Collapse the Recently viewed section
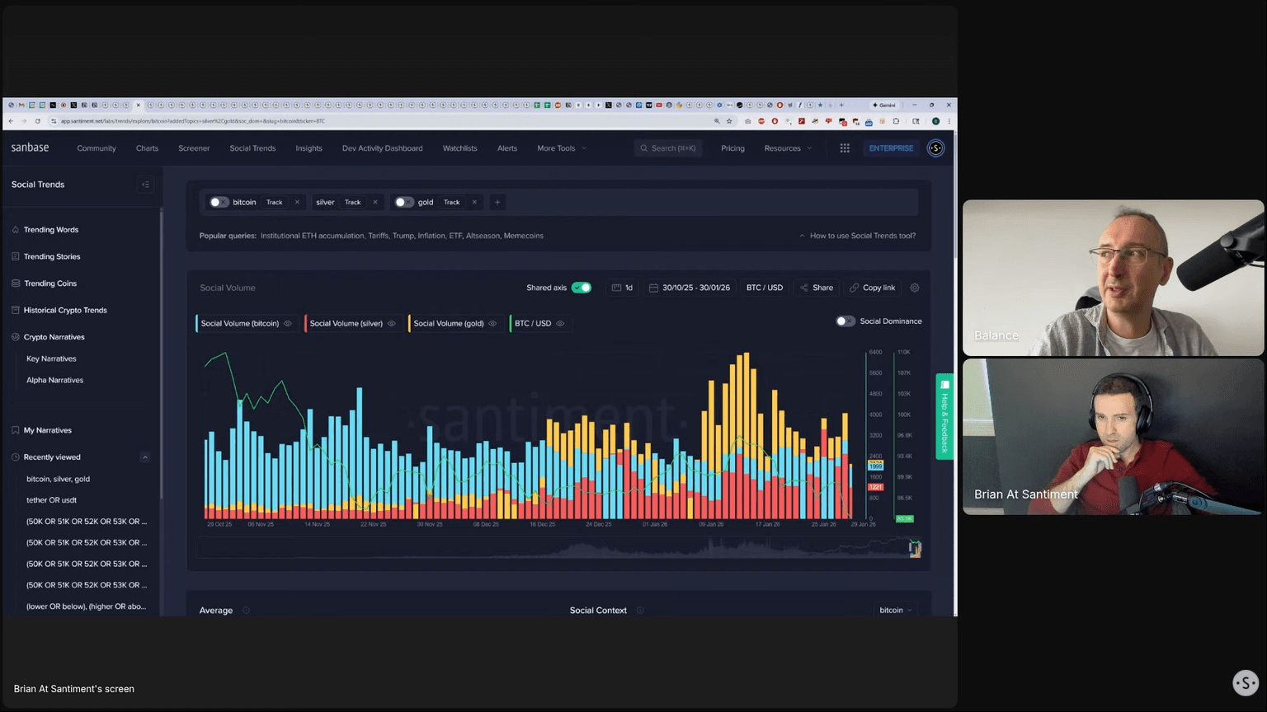1267x712 pixels. (x=145, y=457)
